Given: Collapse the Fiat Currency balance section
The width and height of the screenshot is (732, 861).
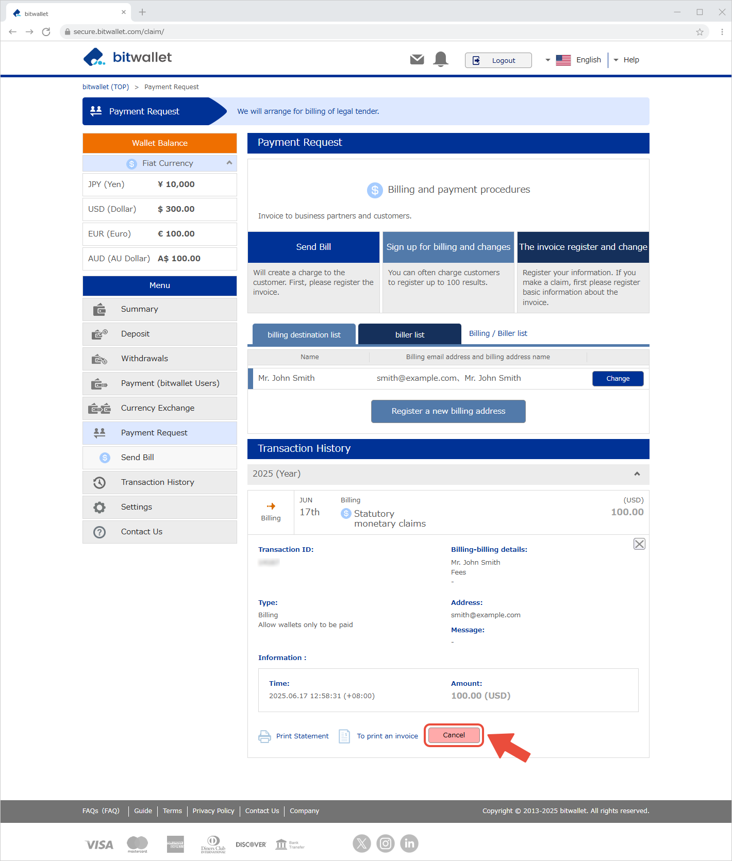Looking at the screenshot, I should [229, 163].
